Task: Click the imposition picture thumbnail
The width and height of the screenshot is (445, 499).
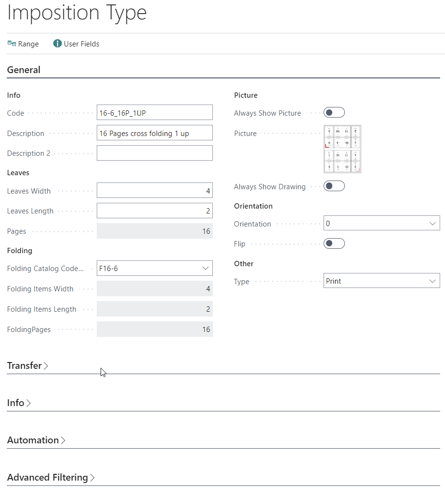Action: [342, 149]
